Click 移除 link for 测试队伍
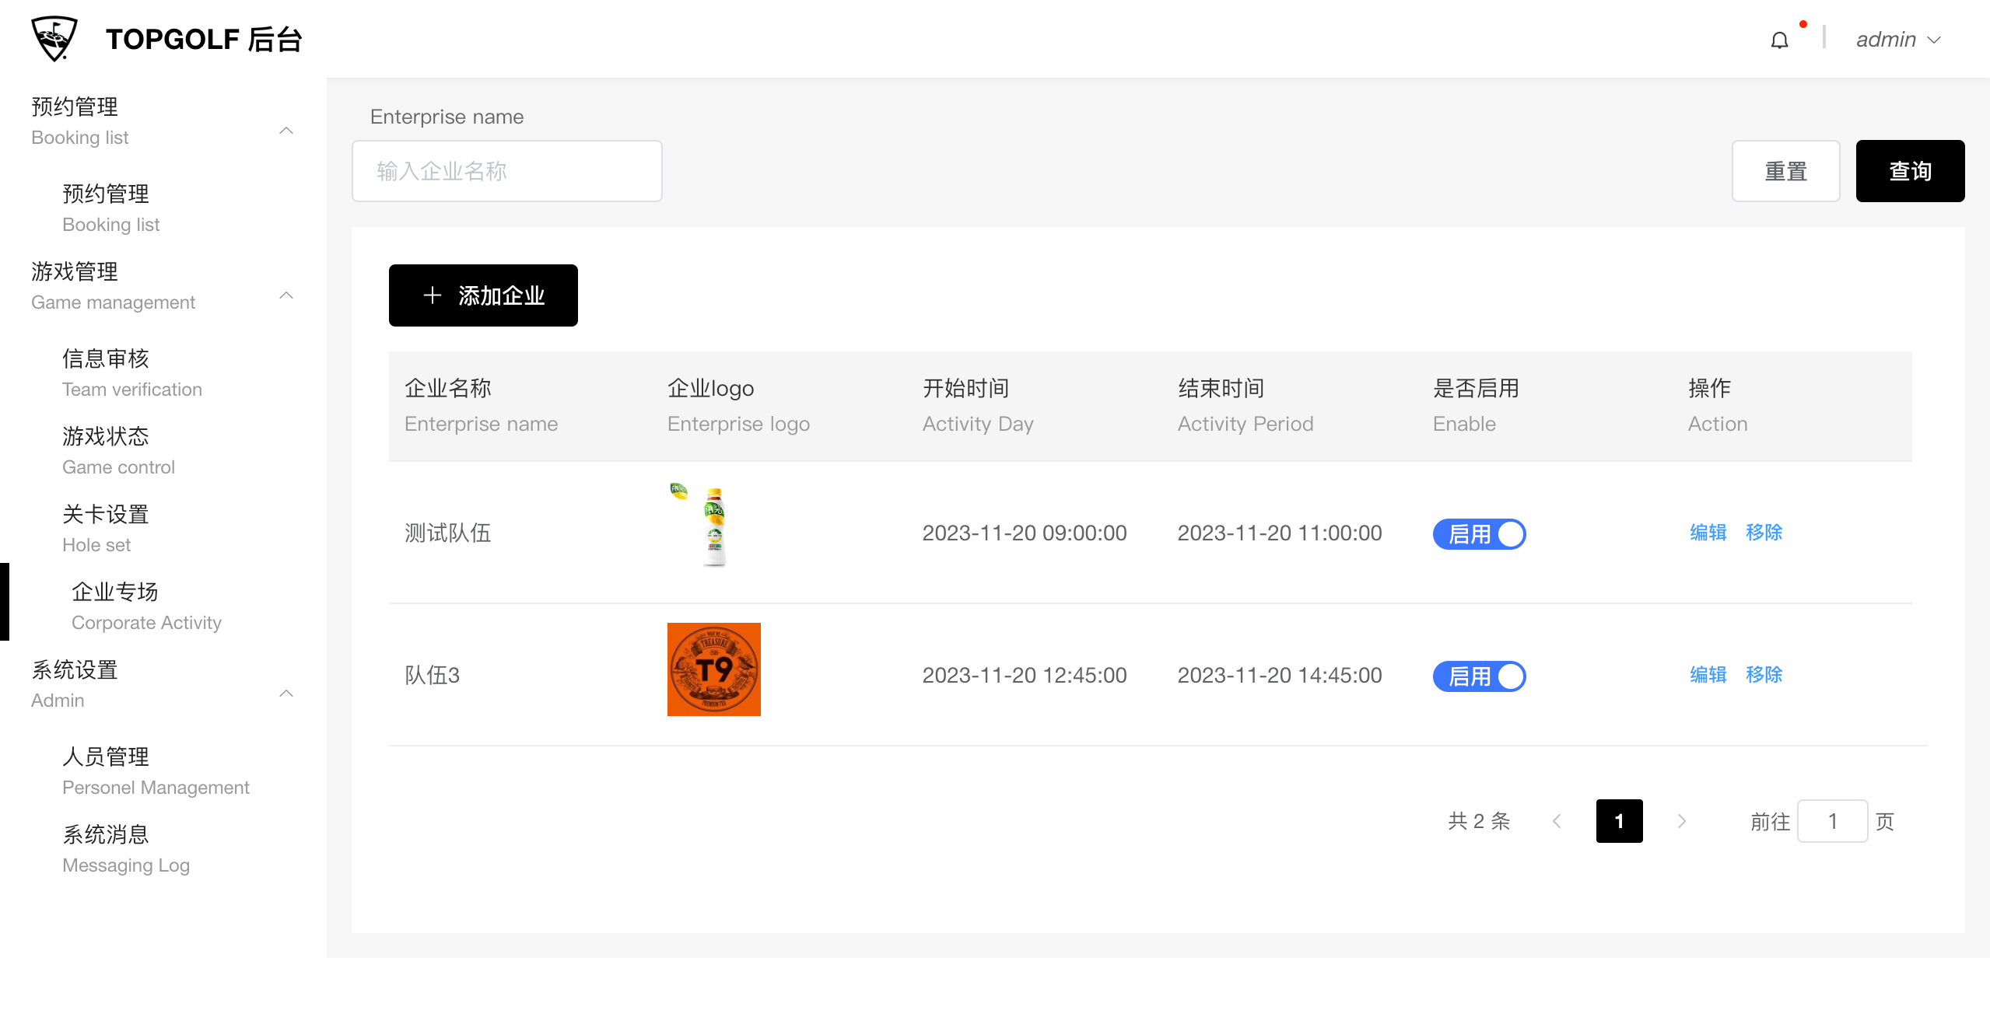The image size is (1990, 1017). (x=1764, y=533)
